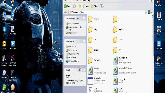Toggle the Folders tree pane button
This screenshot has height=93, width=165.
(x=94, y=6)
